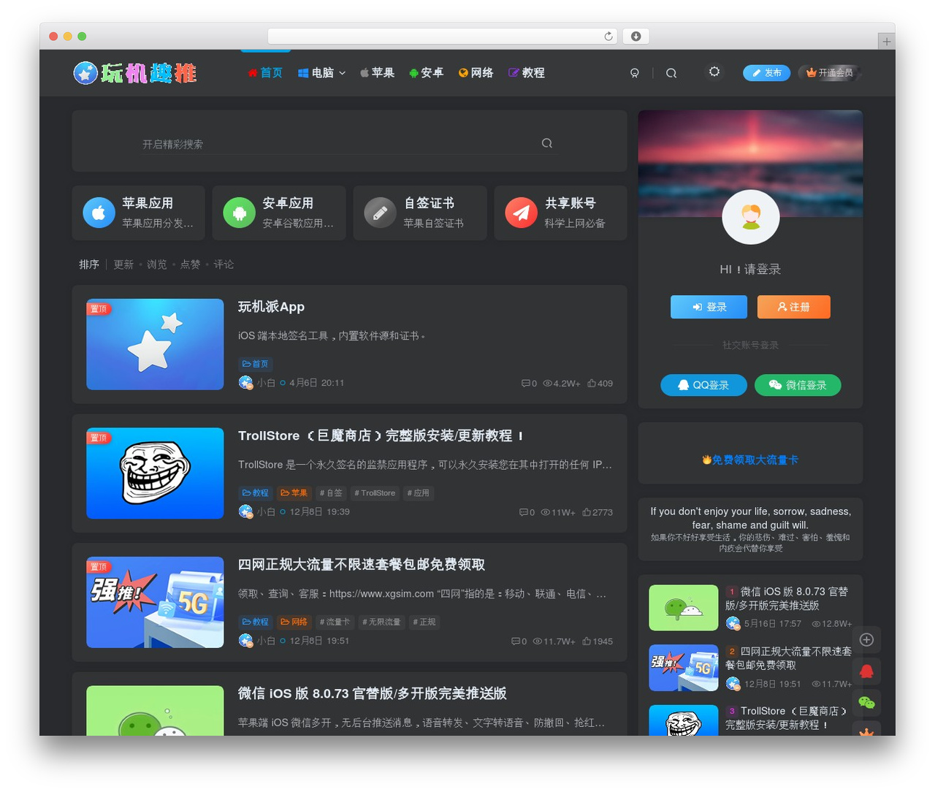Viewport: 935px width, 792px height.
Task: Open the 微信 iOS 版 8.0.73 post title in list
Action: (373, 693)
